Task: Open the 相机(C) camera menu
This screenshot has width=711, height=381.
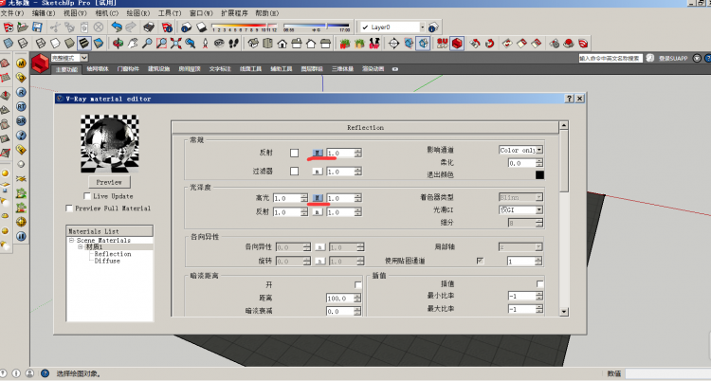Action: click(x=106, y=13)
